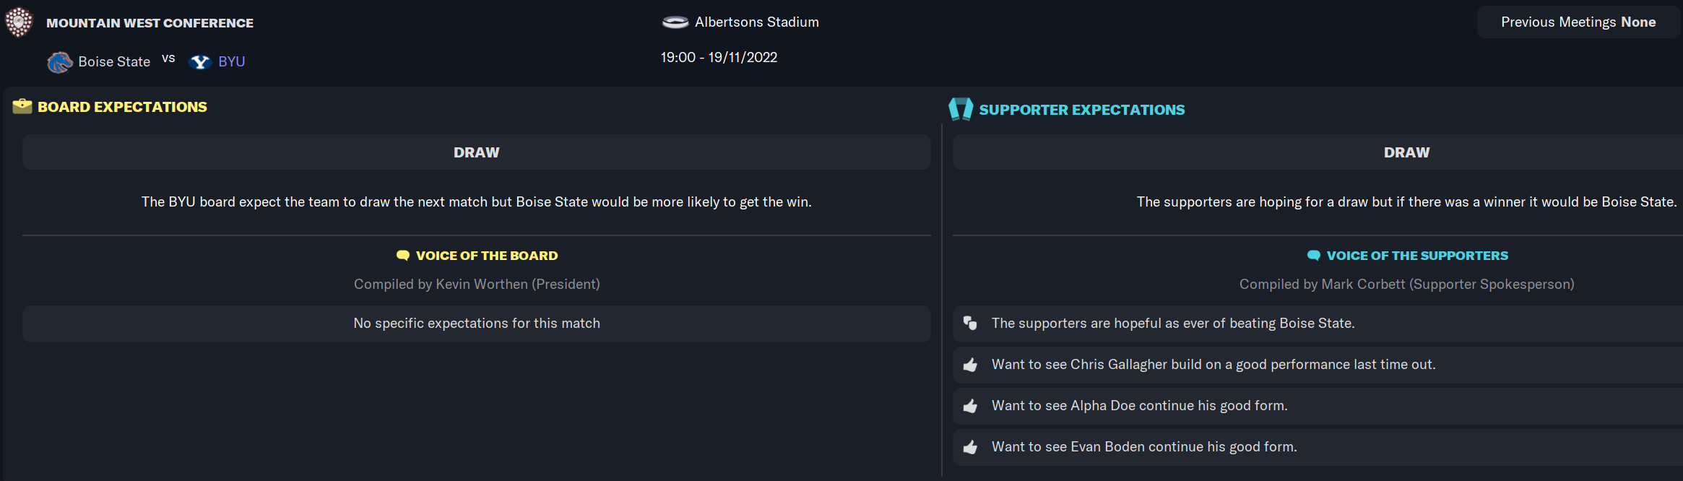The height and width of the screenshot is (481, 1683).
Task: Click thumbs-up icon beside Alpha Doe comment
Action: point(970,406)
